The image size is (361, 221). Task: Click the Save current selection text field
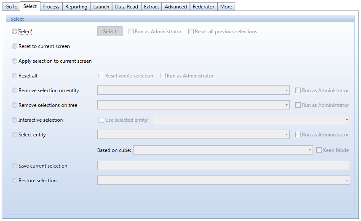click(x=224, y=165)
